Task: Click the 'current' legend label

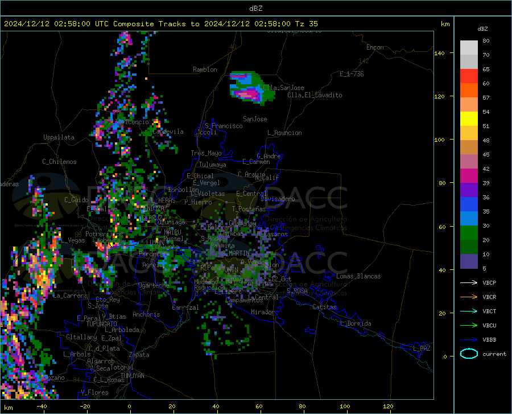Action: click(x=494, y=354)
